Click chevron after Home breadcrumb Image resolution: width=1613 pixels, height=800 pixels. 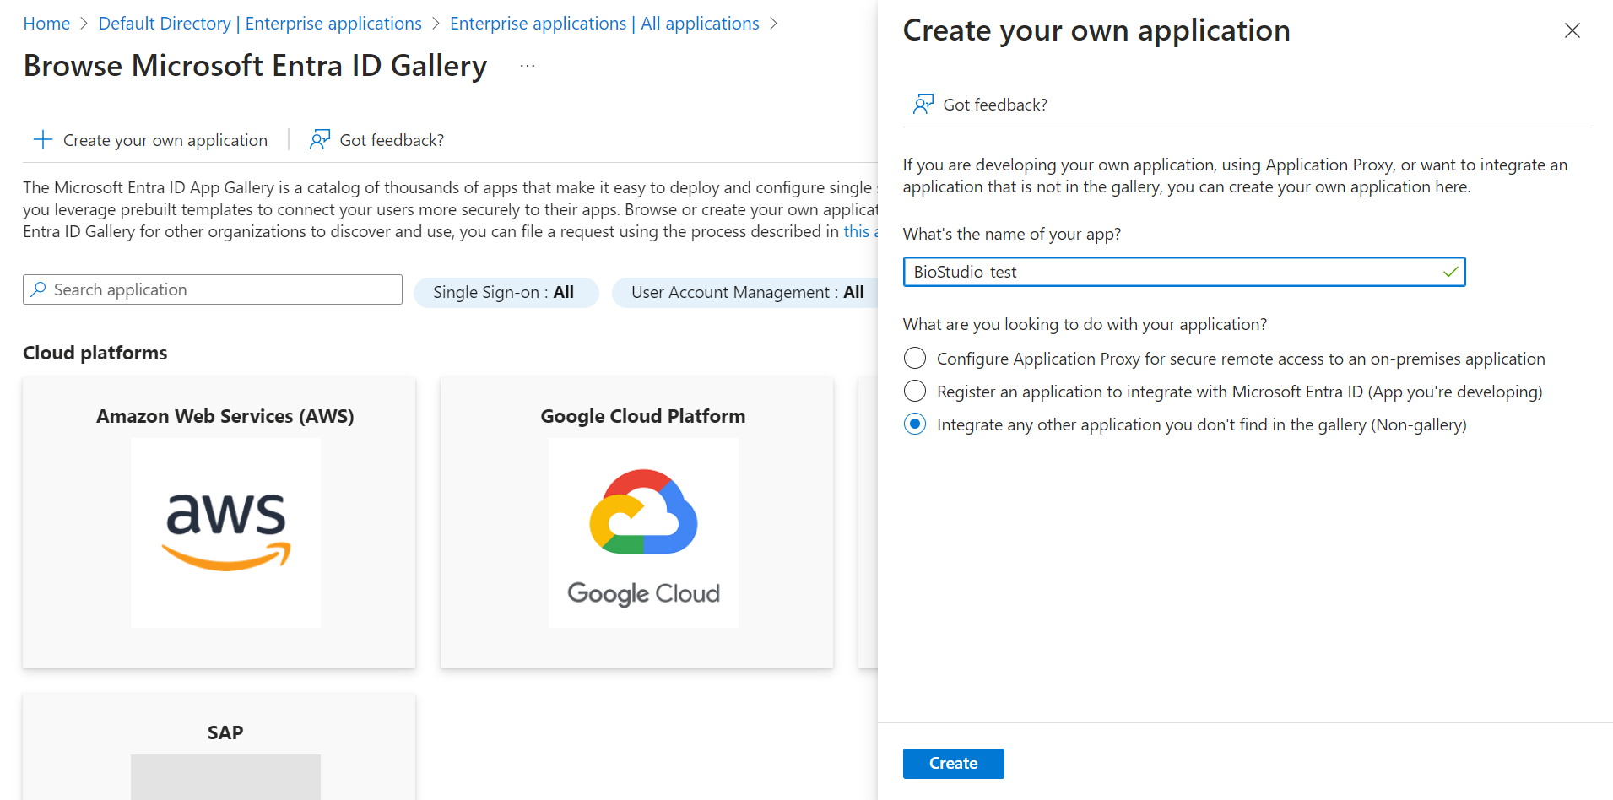[x=84, y=24]
